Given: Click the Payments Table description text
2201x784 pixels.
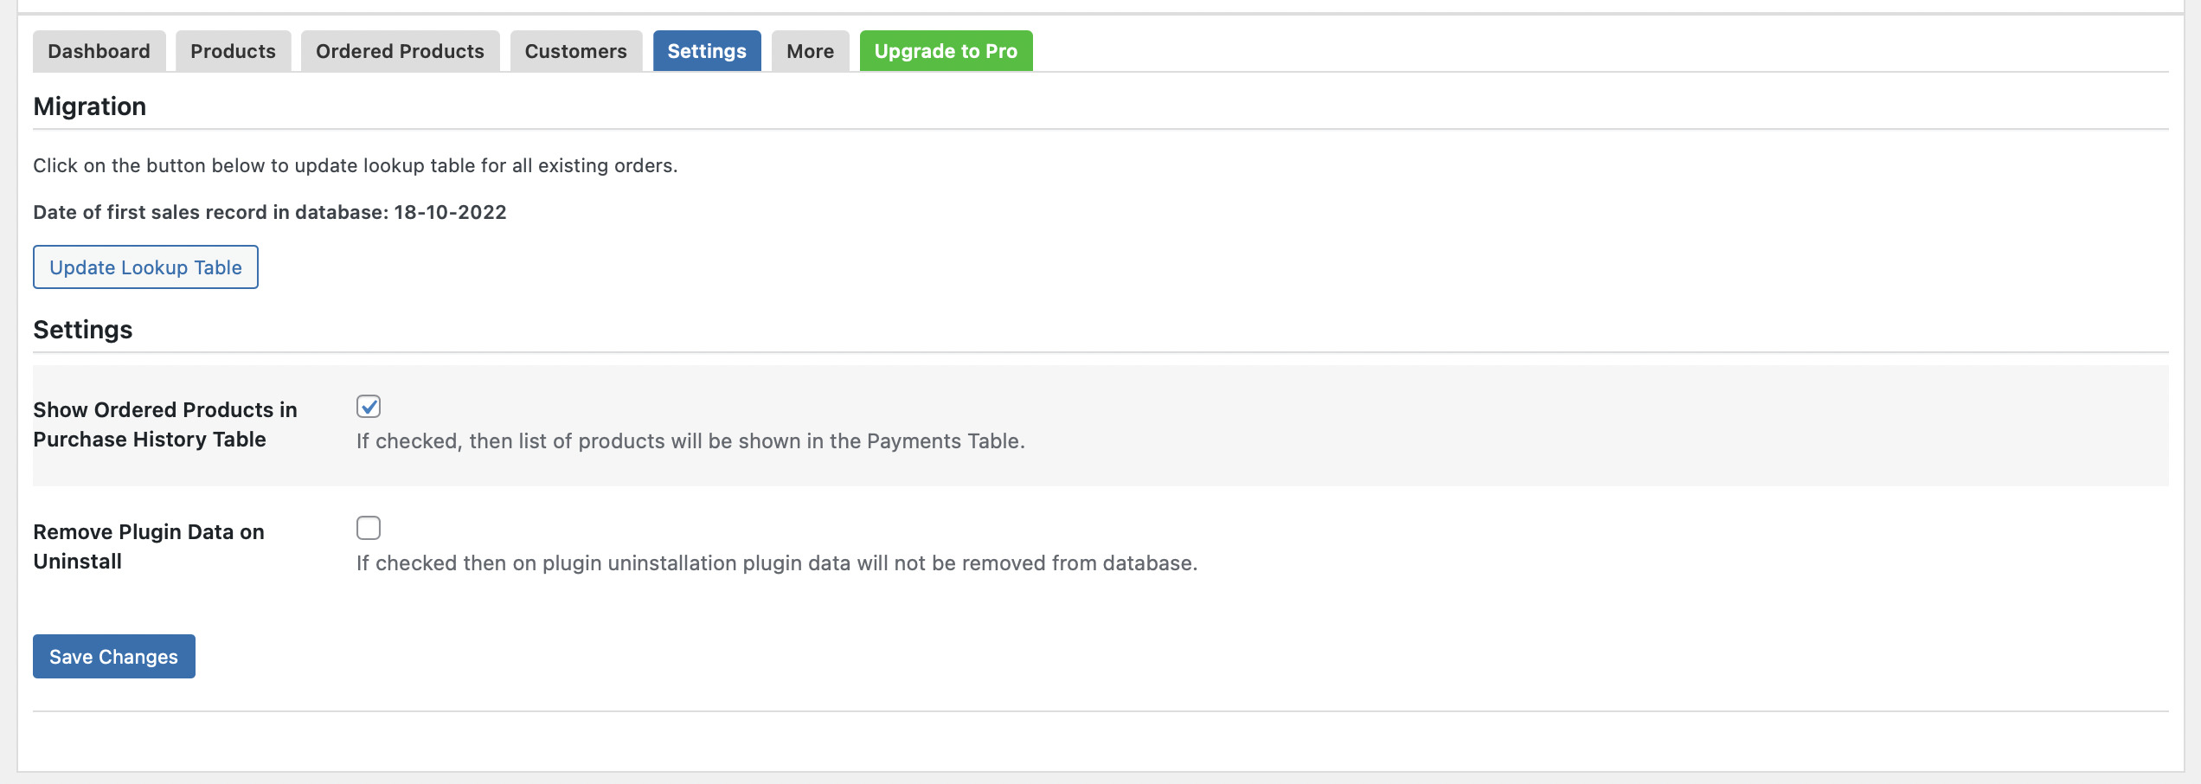Looking at the screenshot, I should pyautogui.click(x=690, y=441).
